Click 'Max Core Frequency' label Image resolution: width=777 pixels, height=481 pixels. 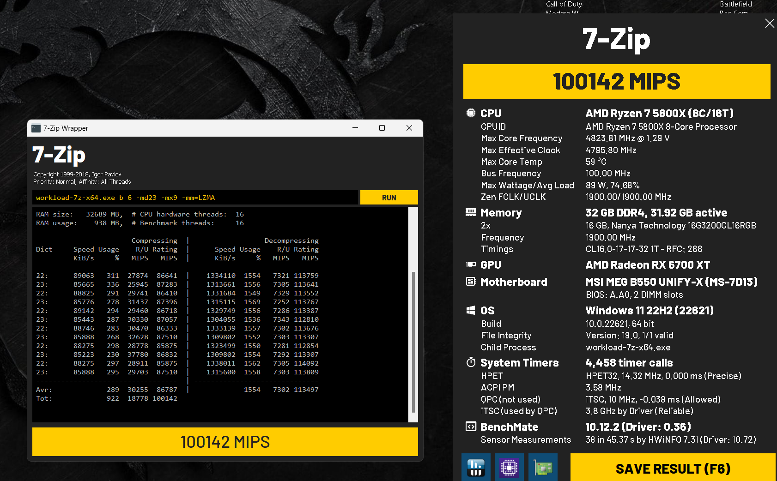tap(522, 138)
